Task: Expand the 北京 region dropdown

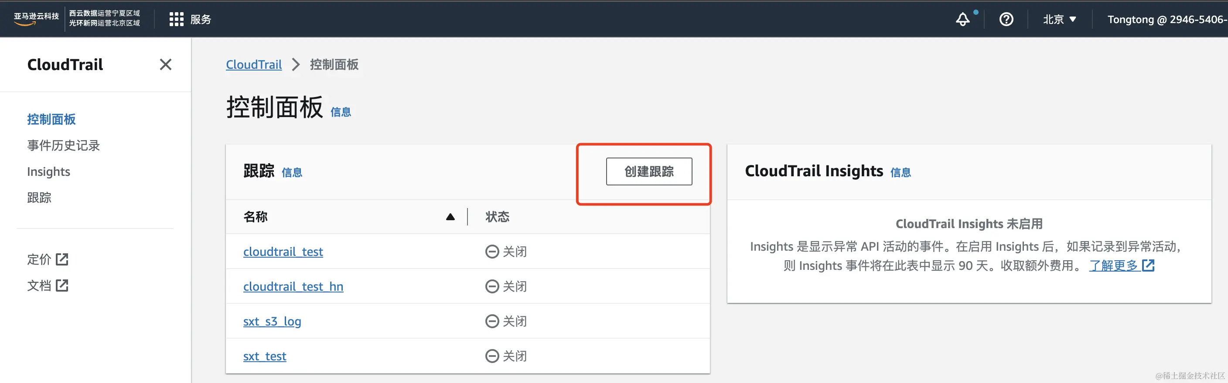Action: point(1059,20)
